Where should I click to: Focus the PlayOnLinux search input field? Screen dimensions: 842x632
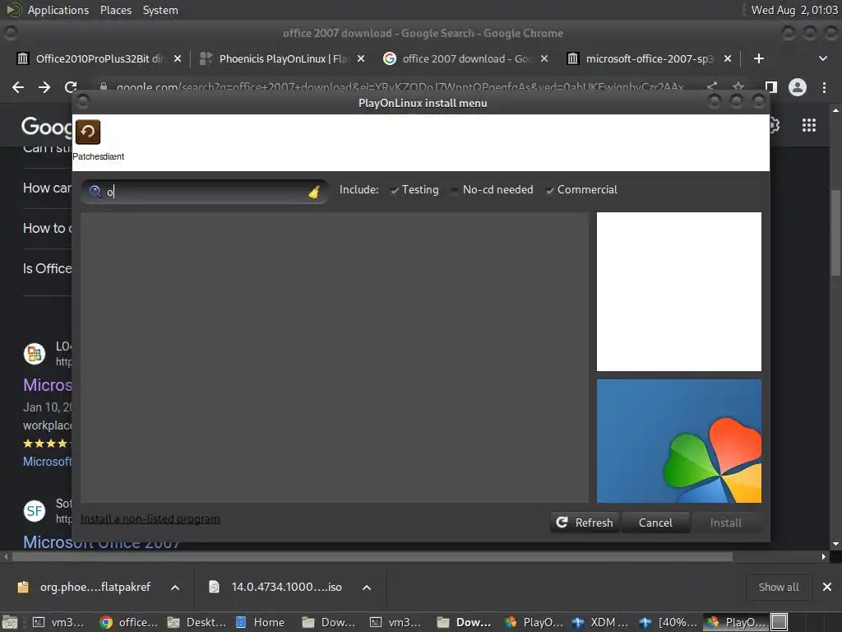click(204, 191)
